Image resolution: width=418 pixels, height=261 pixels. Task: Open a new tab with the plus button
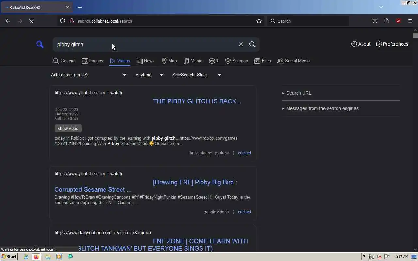pyautogui.click(x=80, y=7)
